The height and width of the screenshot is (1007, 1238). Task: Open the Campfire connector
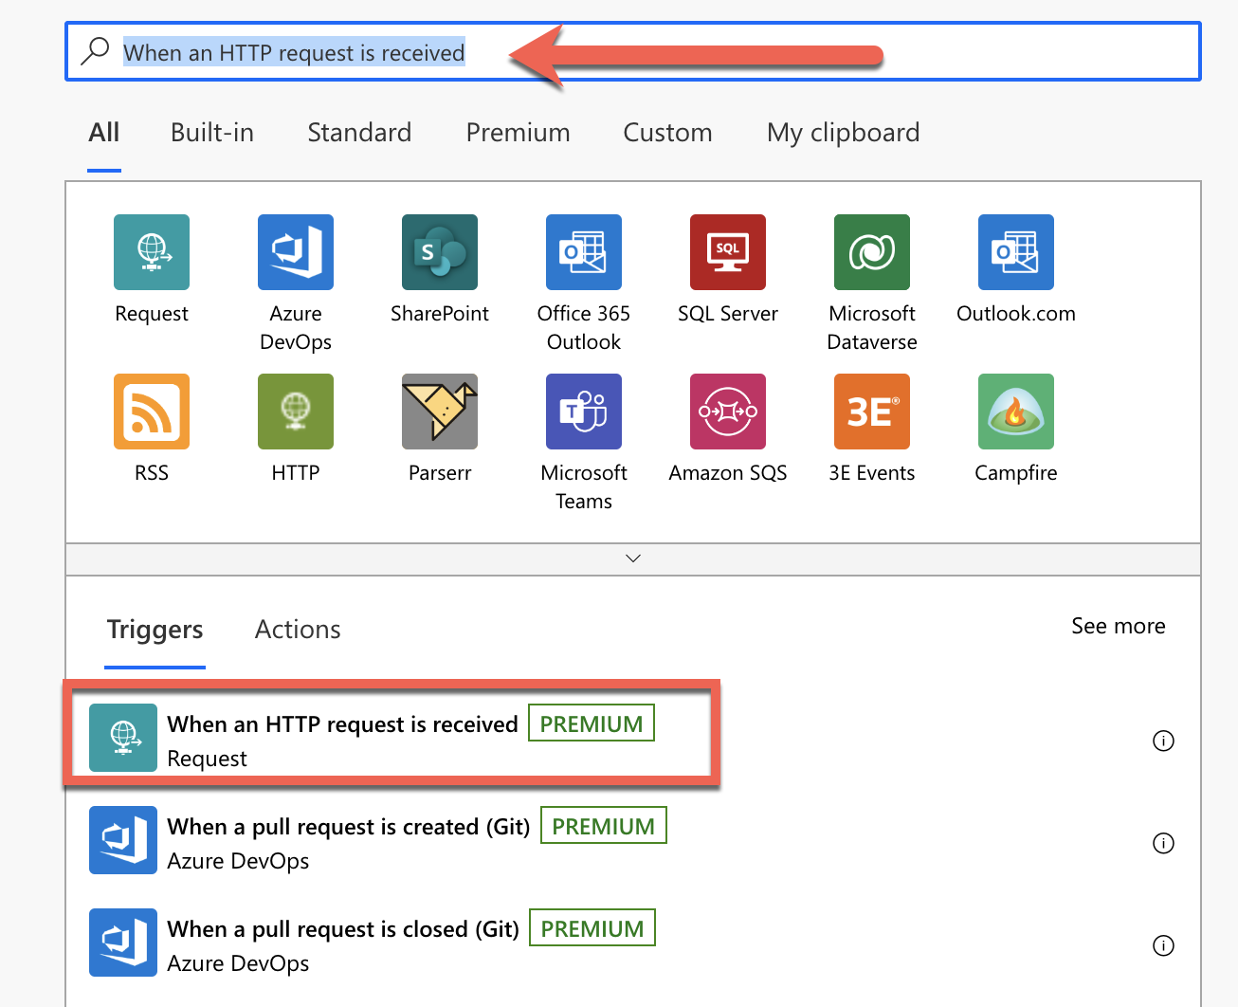tap(1016, 412)
